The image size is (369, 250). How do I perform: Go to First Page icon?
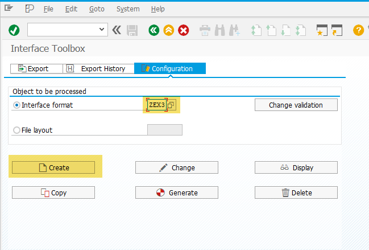[256, 30]
